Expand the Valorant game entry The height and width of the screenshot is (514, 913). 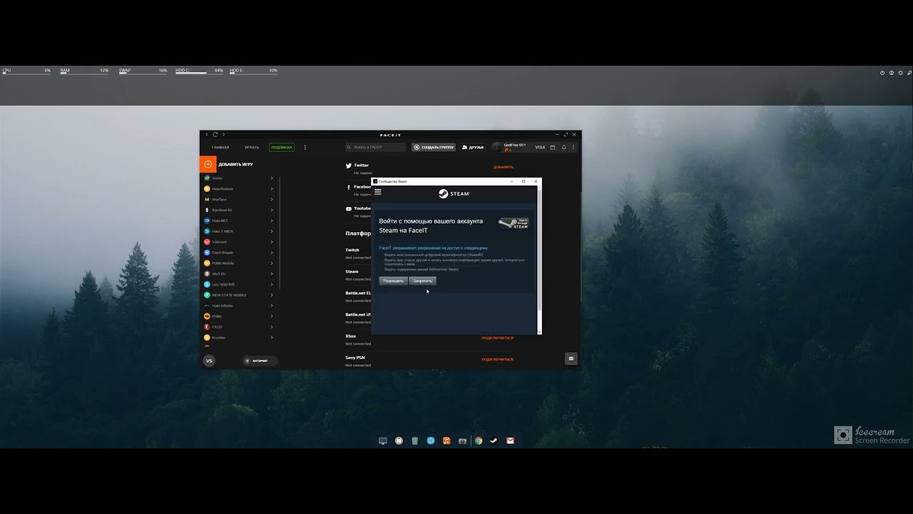[272, 242]
